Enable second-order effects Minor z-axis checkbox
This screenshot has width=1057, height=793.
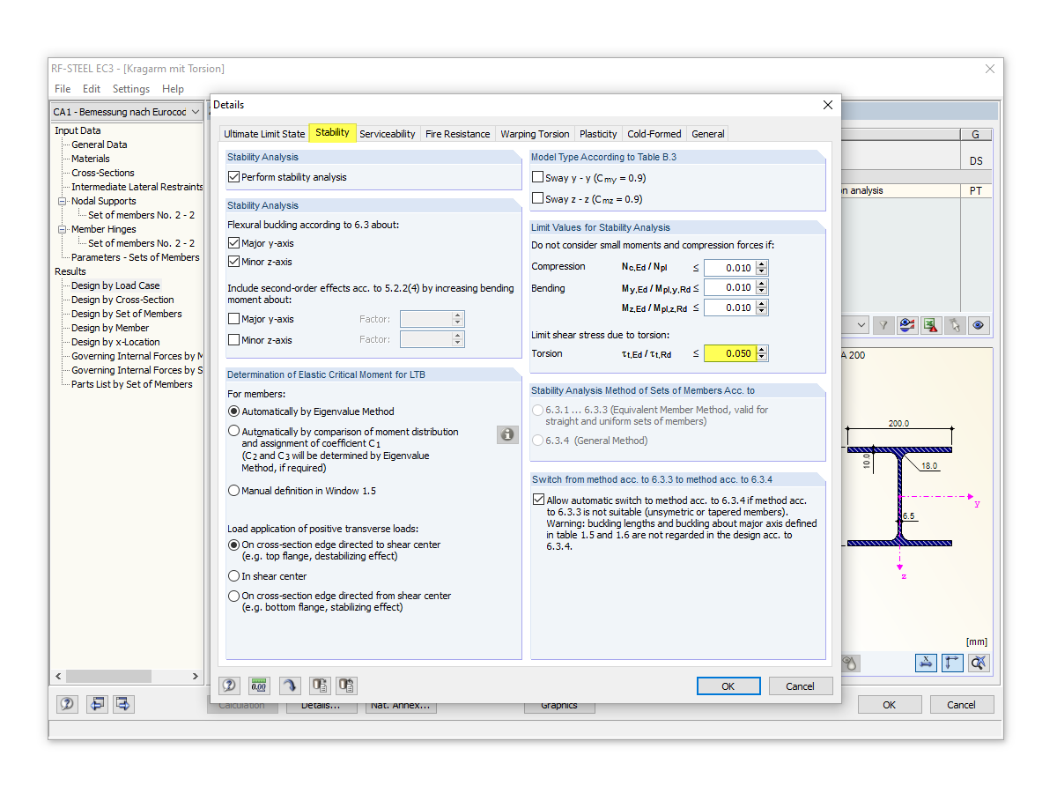pyautogui.click(x=233, y=340)
